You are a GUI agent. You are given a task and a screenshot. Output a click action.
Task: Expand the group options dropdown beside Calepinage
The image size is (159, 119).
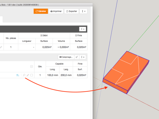click(x=83, y=57)
